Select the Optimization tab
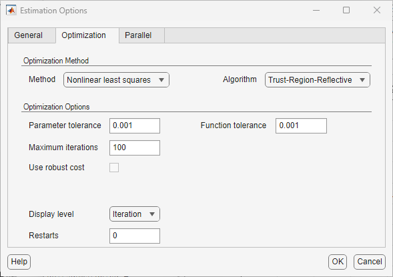 pos(87,35)
